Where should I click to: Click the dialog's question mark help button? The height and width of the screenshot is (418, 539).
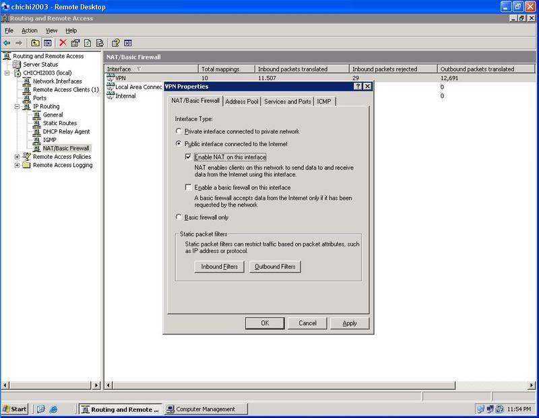(358, 86)
